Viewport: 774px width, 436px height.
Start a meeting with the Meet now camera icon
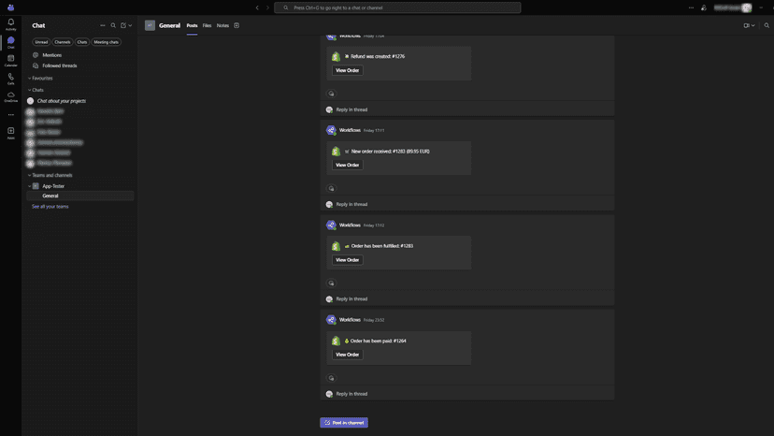(x=746, y=25)
